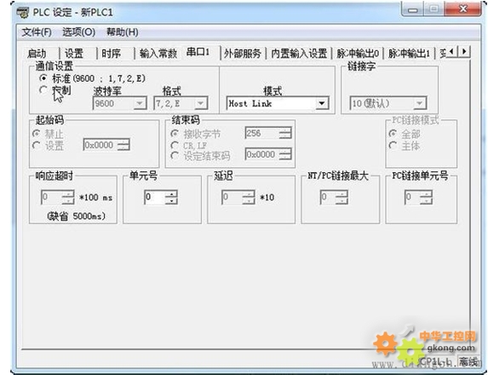Select the 标准 (9600; 1,7,2,E) radio option
The image size is (488, 375).
point(44,78)
